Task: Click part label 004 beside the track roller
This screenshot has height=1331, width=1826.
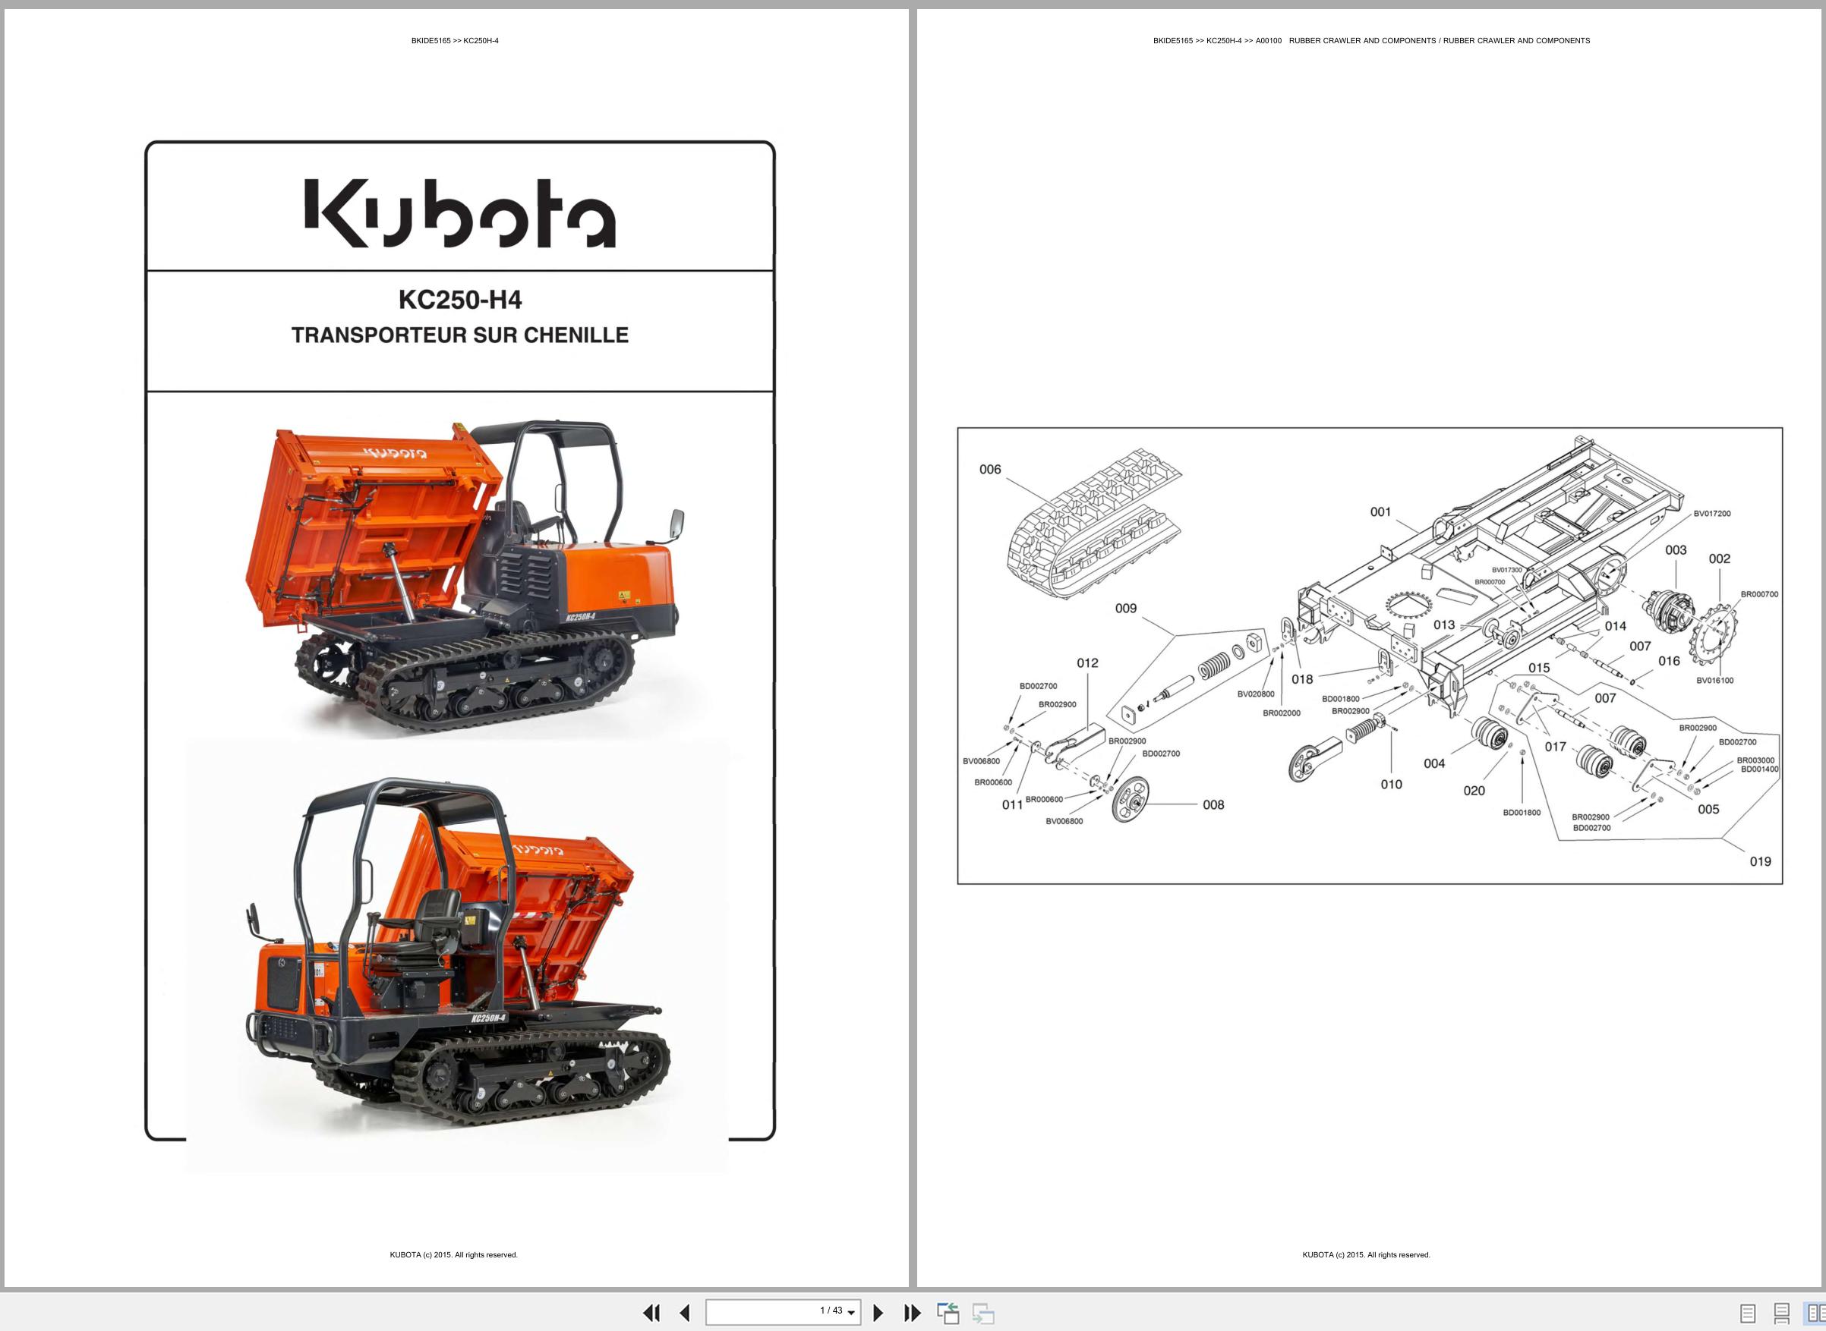Action: coord(1434,764)
